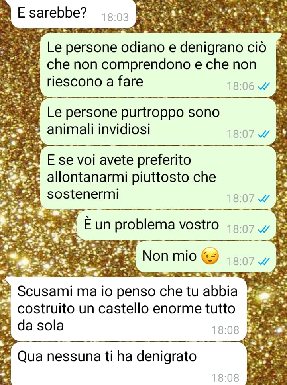Select the 'Non mio' message bubble
Screen dimensions: 287x385
[206, 256]
